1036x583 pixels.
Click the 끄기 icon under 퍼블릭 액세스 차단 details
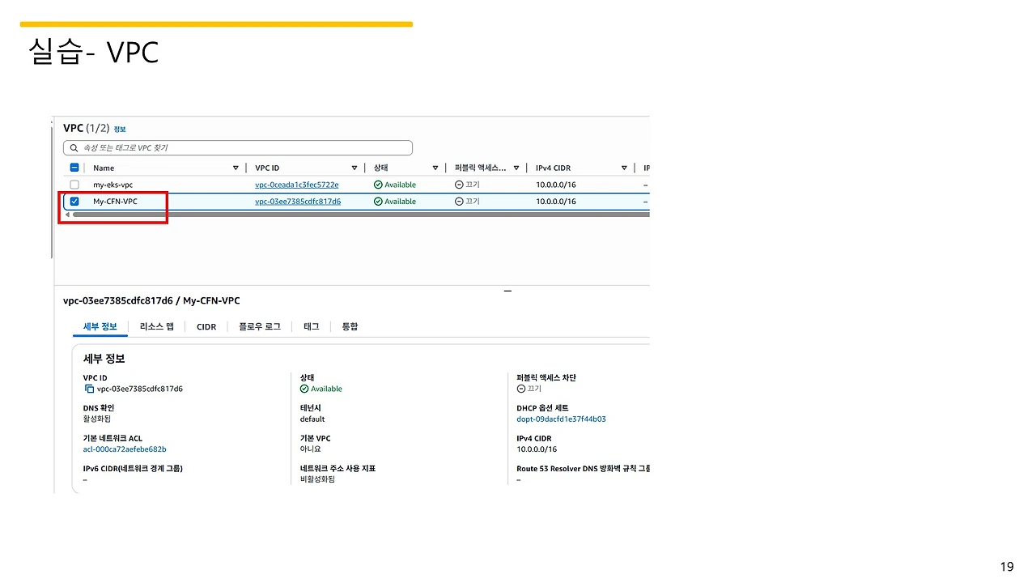[521, 389]
